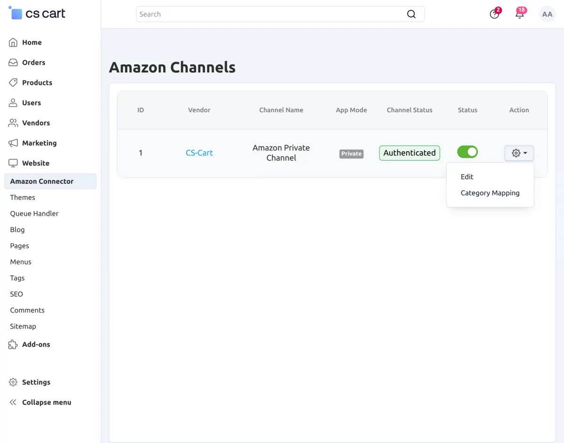Viewport: 564px width, 443px height.
Task: Click the Home house icon
Action: click(13, 42)
